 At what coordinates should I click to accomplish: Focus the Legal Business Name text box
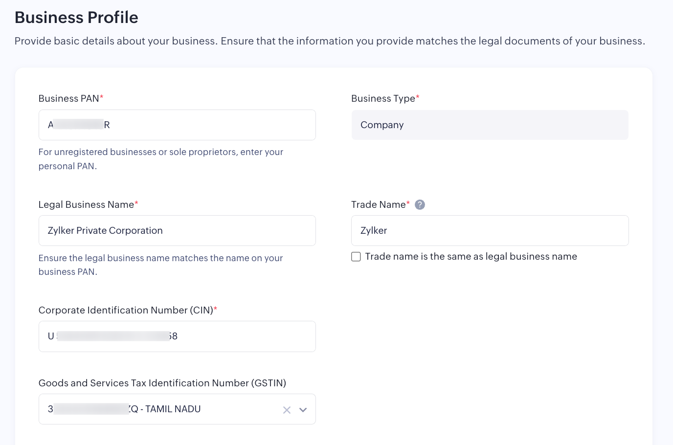(x=177, y=231)
